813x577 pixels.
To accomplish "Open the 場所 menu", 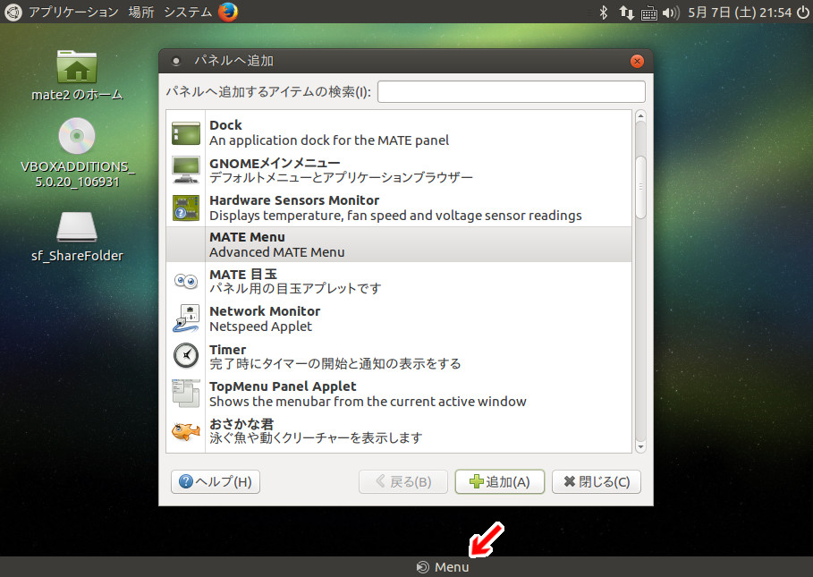I will point(141,12).
